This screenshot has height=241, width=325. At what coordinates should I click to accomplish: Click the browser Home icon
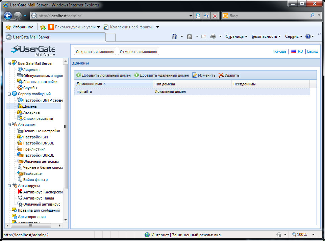point(175,36)
